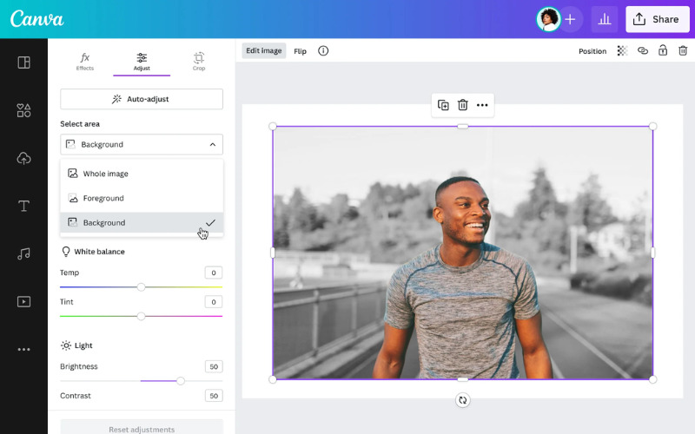This screenshot has height=434, width=695.
Task: Open the Position menu
Action: (592, 51)
